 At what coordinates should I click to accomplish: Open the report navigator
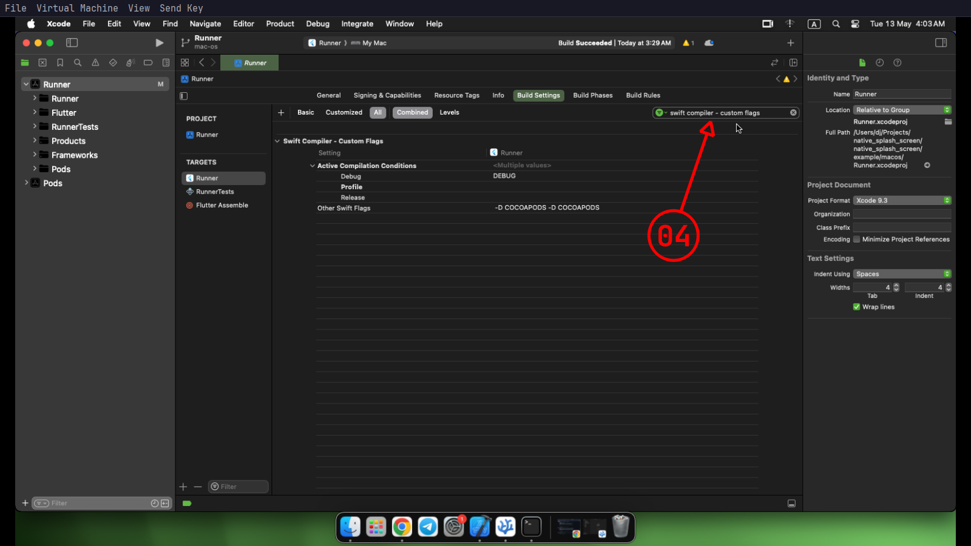click(166, 62)
